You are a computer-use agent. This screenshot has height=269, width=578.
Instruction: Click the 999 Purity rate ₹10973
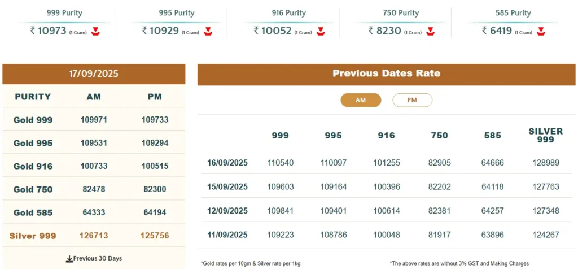click(x=49, y=31)
